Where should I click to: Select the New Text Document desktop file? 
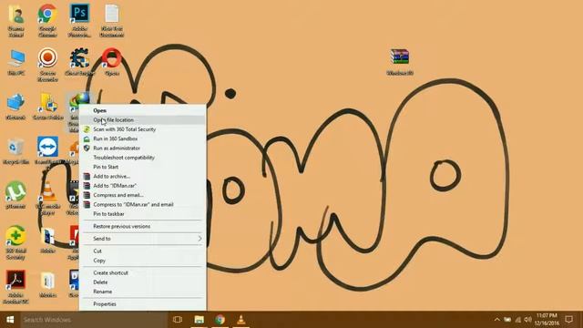111,21
